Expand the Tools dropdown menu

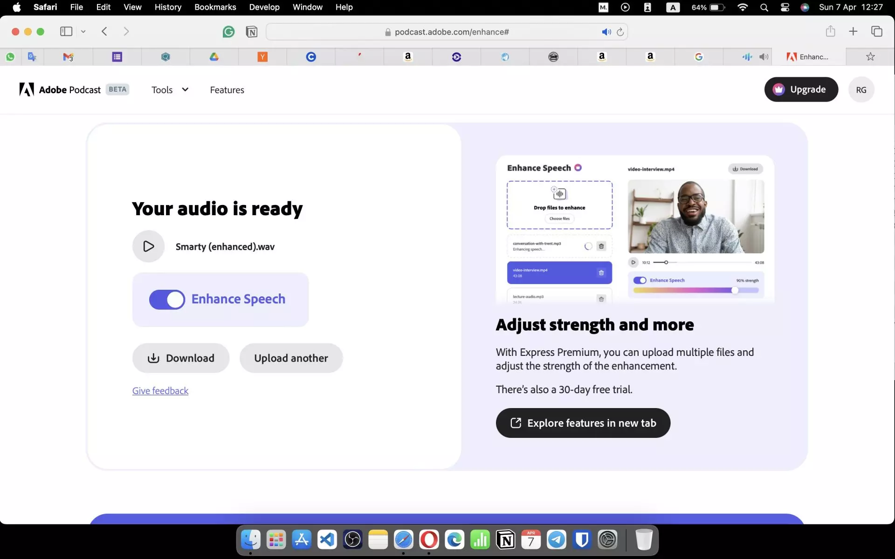[x=170, y=90]
